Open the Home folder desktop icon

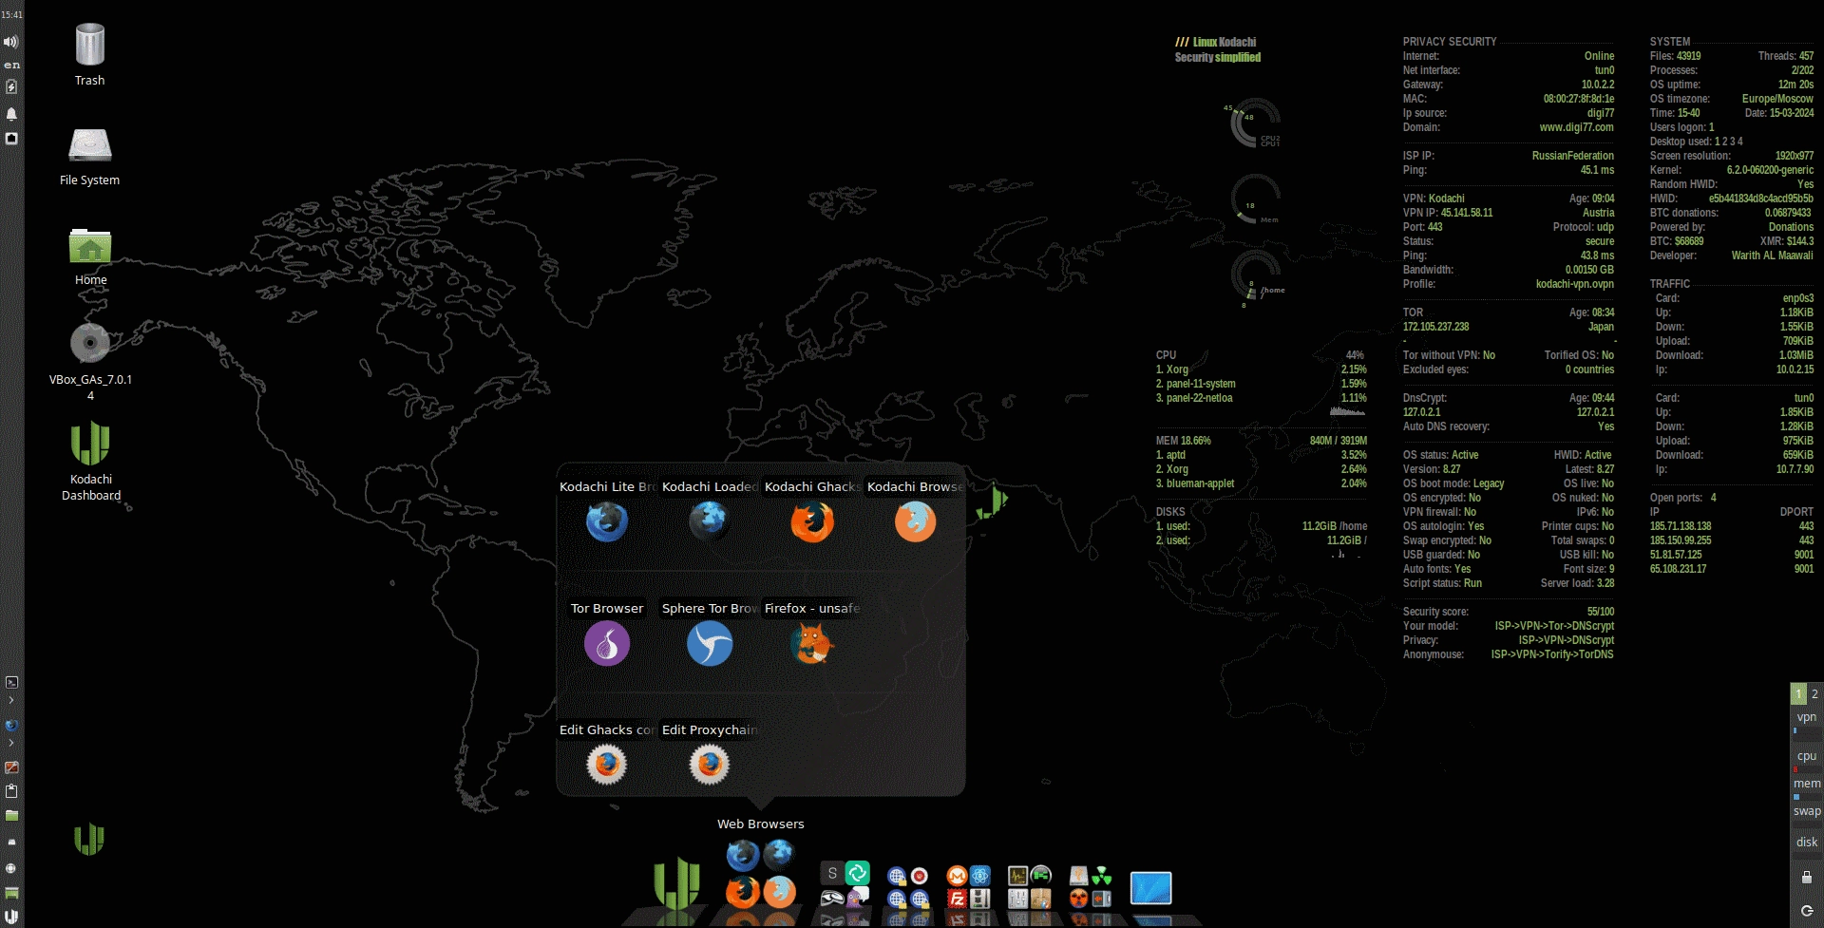90,256
